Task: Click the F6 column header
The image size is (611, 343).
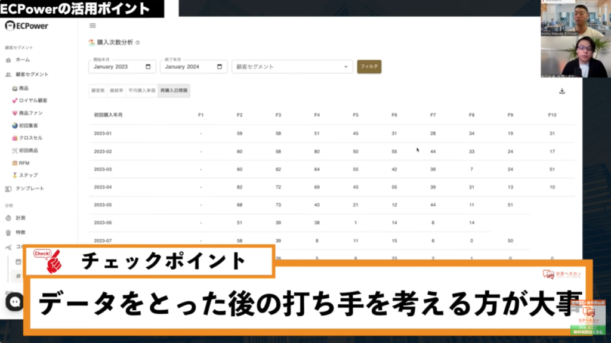Action: pyautogui.click(x=394, y=115)
